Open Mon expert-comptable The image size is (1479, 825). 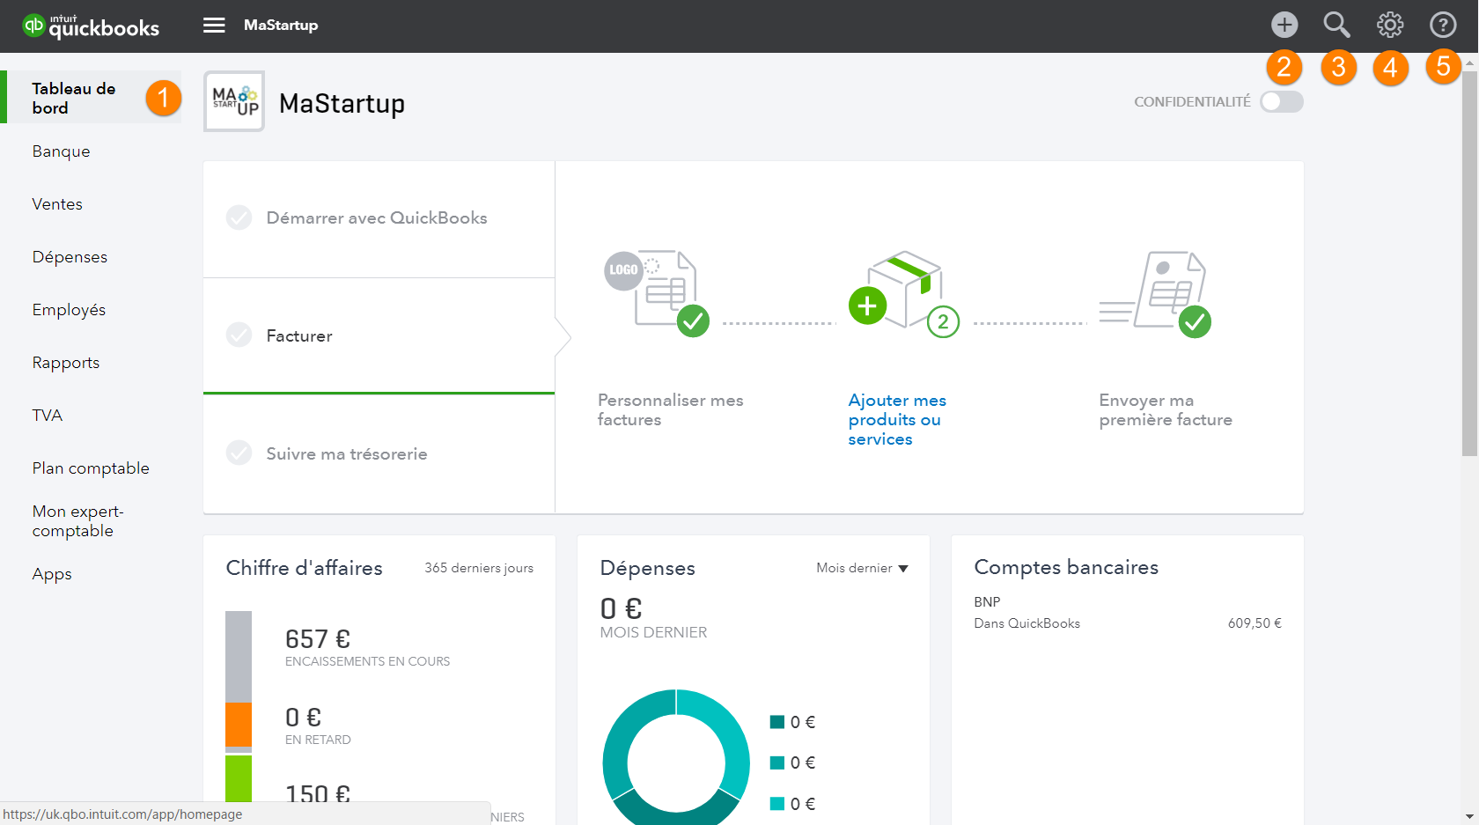pyautogui.click(x=78, y=521)
